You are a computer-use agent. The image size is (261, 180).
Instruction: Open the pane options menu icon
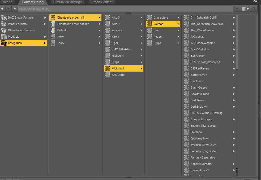(255, 2)
